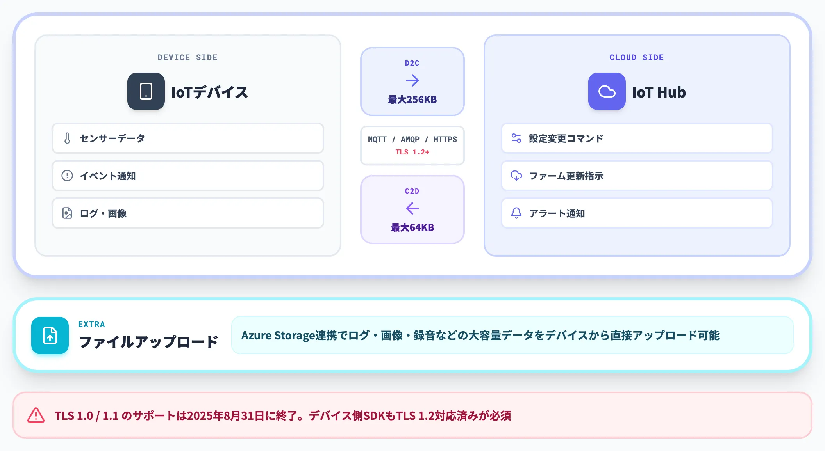Click the sliders icon beside 設定変更コマンド

click(516, 138)
